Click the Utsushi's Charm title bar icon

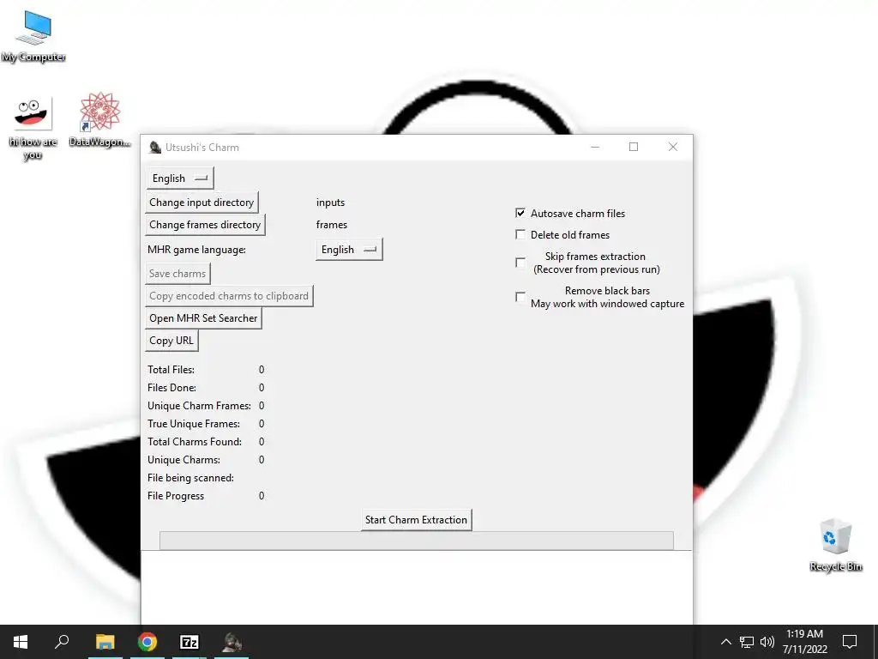[155, 148]
